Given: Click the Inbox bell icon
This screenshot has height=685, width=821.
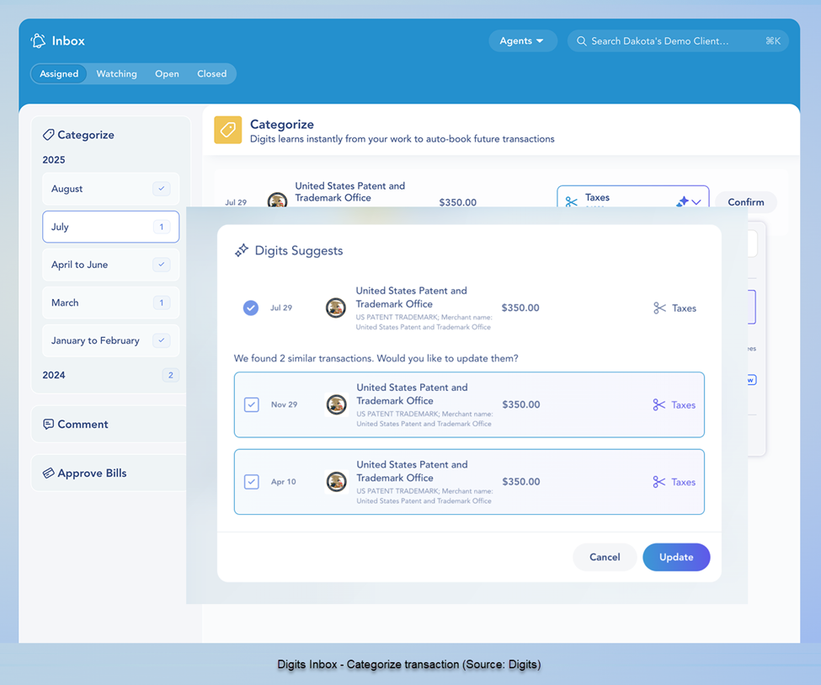Looking at the screenshot, I should (x=38, y=41).
